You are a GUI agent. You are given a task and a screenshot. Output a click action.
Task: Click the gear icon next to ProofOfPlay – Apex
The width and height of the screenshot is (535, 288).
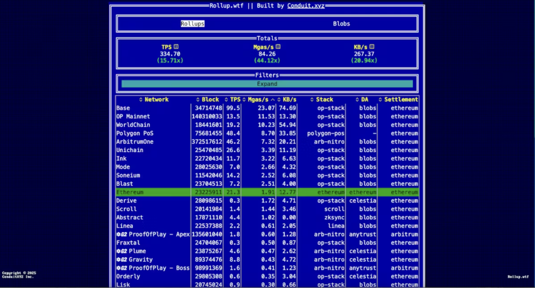tap(119, 234)
